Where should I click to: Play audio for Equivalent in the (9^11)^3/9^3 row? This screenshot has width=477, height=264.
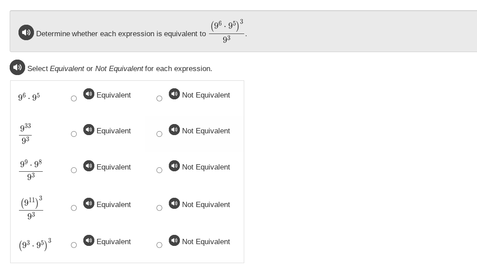pyautogui.click(x=89, y=203)
